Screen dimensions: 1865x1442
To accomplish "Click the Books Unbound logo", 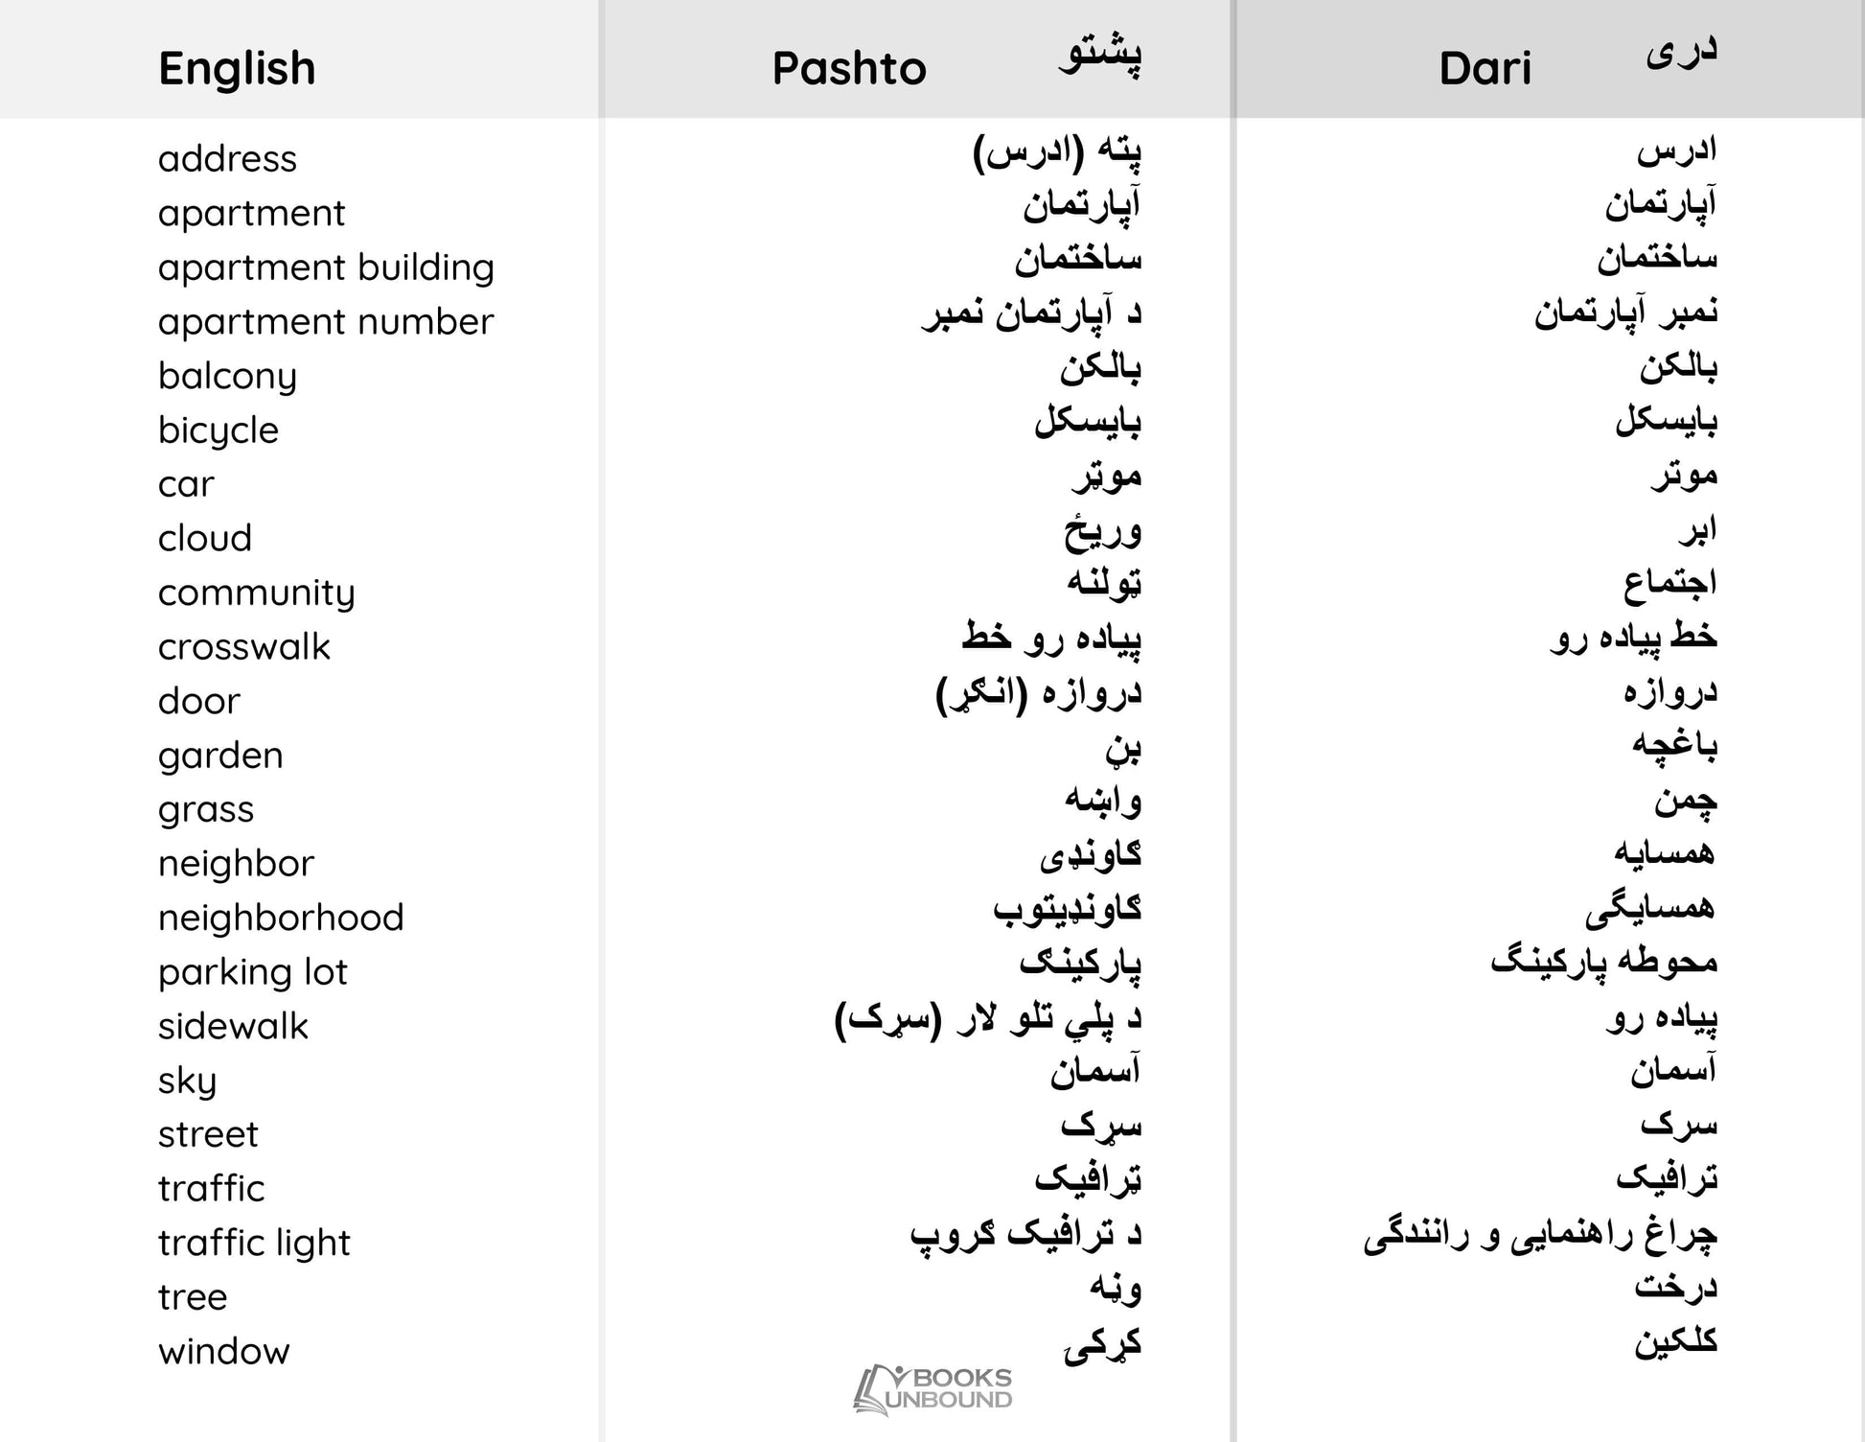I will point(932,1389).
